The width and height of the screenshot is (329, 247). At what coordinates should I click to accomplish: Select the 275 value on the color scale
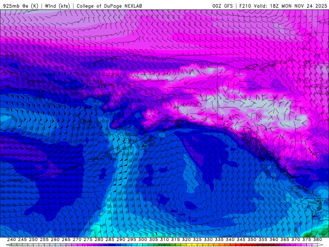88,240
